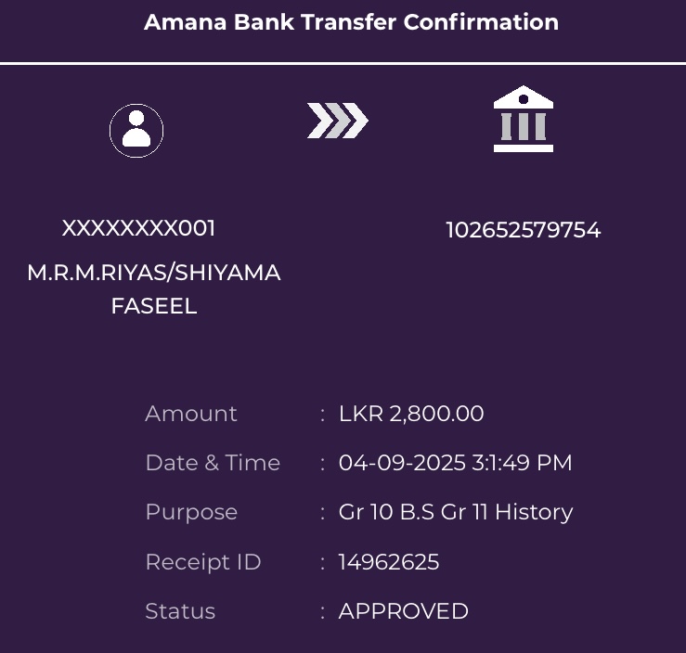Screen dimensions: 686x653
Task: Select the masked sender account XXXXXXXX001
Action: [138, 228]
